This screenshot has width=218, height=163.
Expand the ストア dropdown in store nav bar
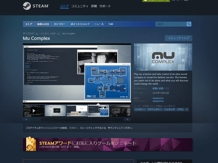pyautogui.click(x=29, y=24)
